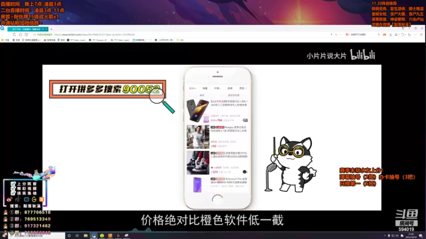426x239 pixels.
Task: Open a new browser tab with plus
Action: (51, 29)
